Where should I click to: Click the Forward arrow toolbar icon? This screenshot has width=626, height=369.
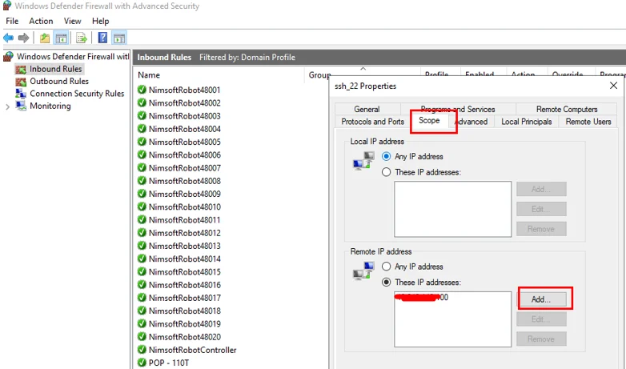23,38
